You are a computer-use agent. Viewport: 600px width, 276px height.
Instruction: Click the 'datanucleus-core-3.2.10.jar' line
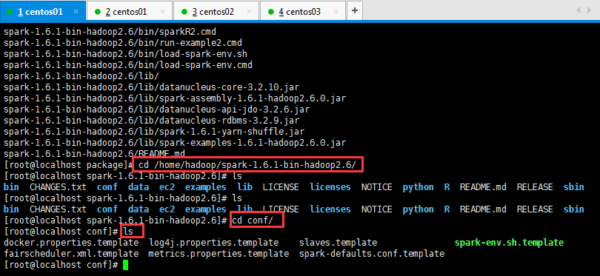152,87
